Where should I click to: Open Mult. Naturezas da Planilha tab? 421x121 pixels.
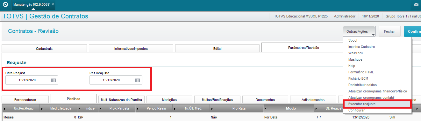click(121, 100)
